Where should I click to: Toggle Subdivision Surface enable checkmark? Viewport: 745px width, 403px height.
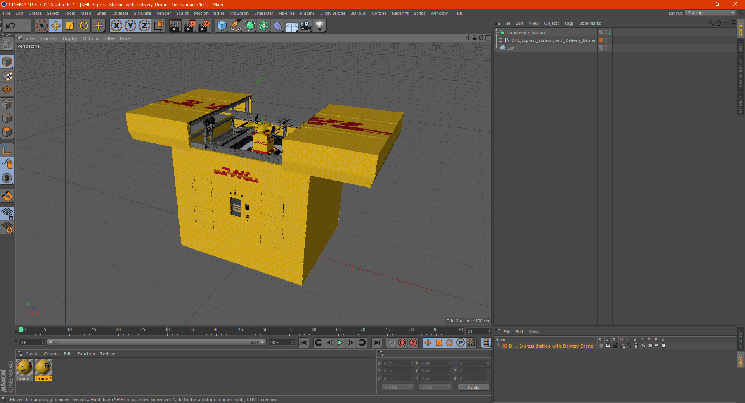pyautogui.click(x=610, y=33)
